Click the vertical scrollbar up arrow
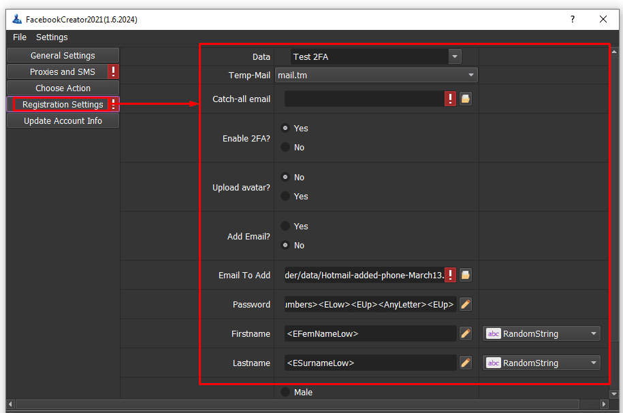Image resolution: width=623 pixels, height=413 pixels. [614, 52]
